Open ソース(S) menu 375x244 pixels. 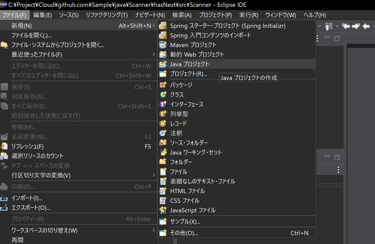point(69,15)
